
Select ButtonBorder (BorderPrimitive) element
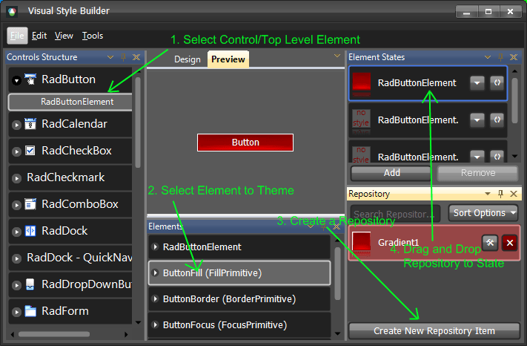coord(239,299)
